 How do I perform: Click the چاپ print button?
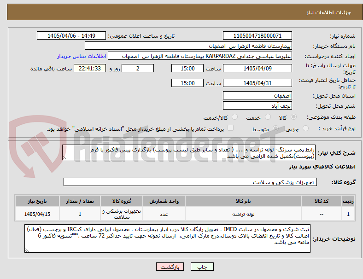(202, 267)
